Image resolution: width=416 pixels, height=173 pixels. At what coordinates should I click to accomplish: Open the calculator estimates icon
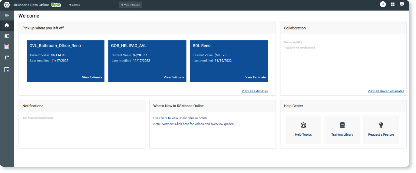pos(7,46)
